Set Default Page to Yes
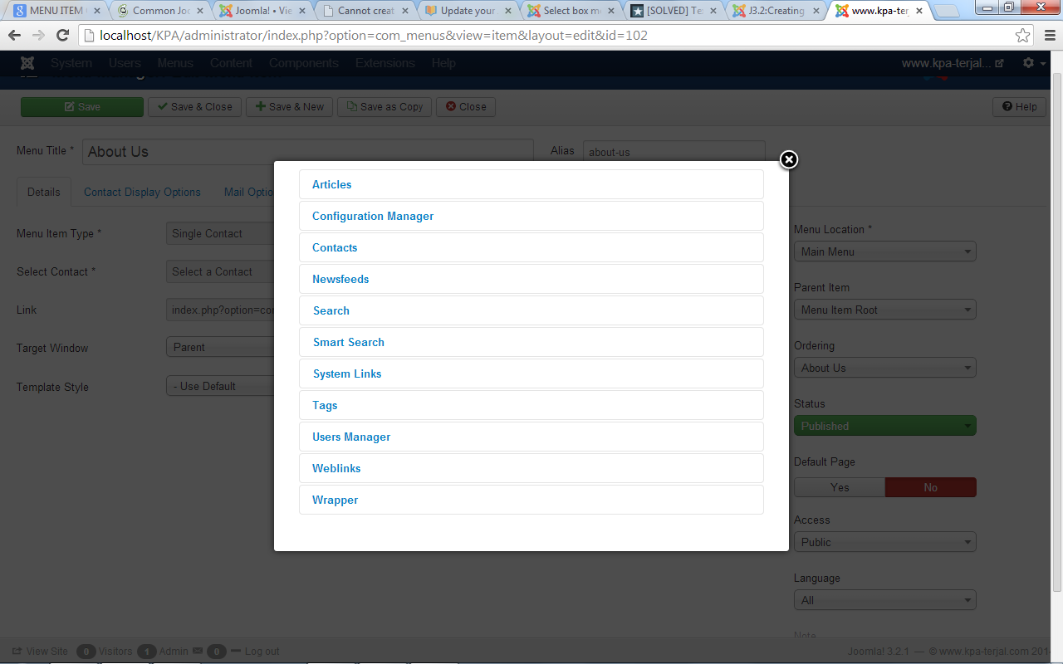 point(839,487)
